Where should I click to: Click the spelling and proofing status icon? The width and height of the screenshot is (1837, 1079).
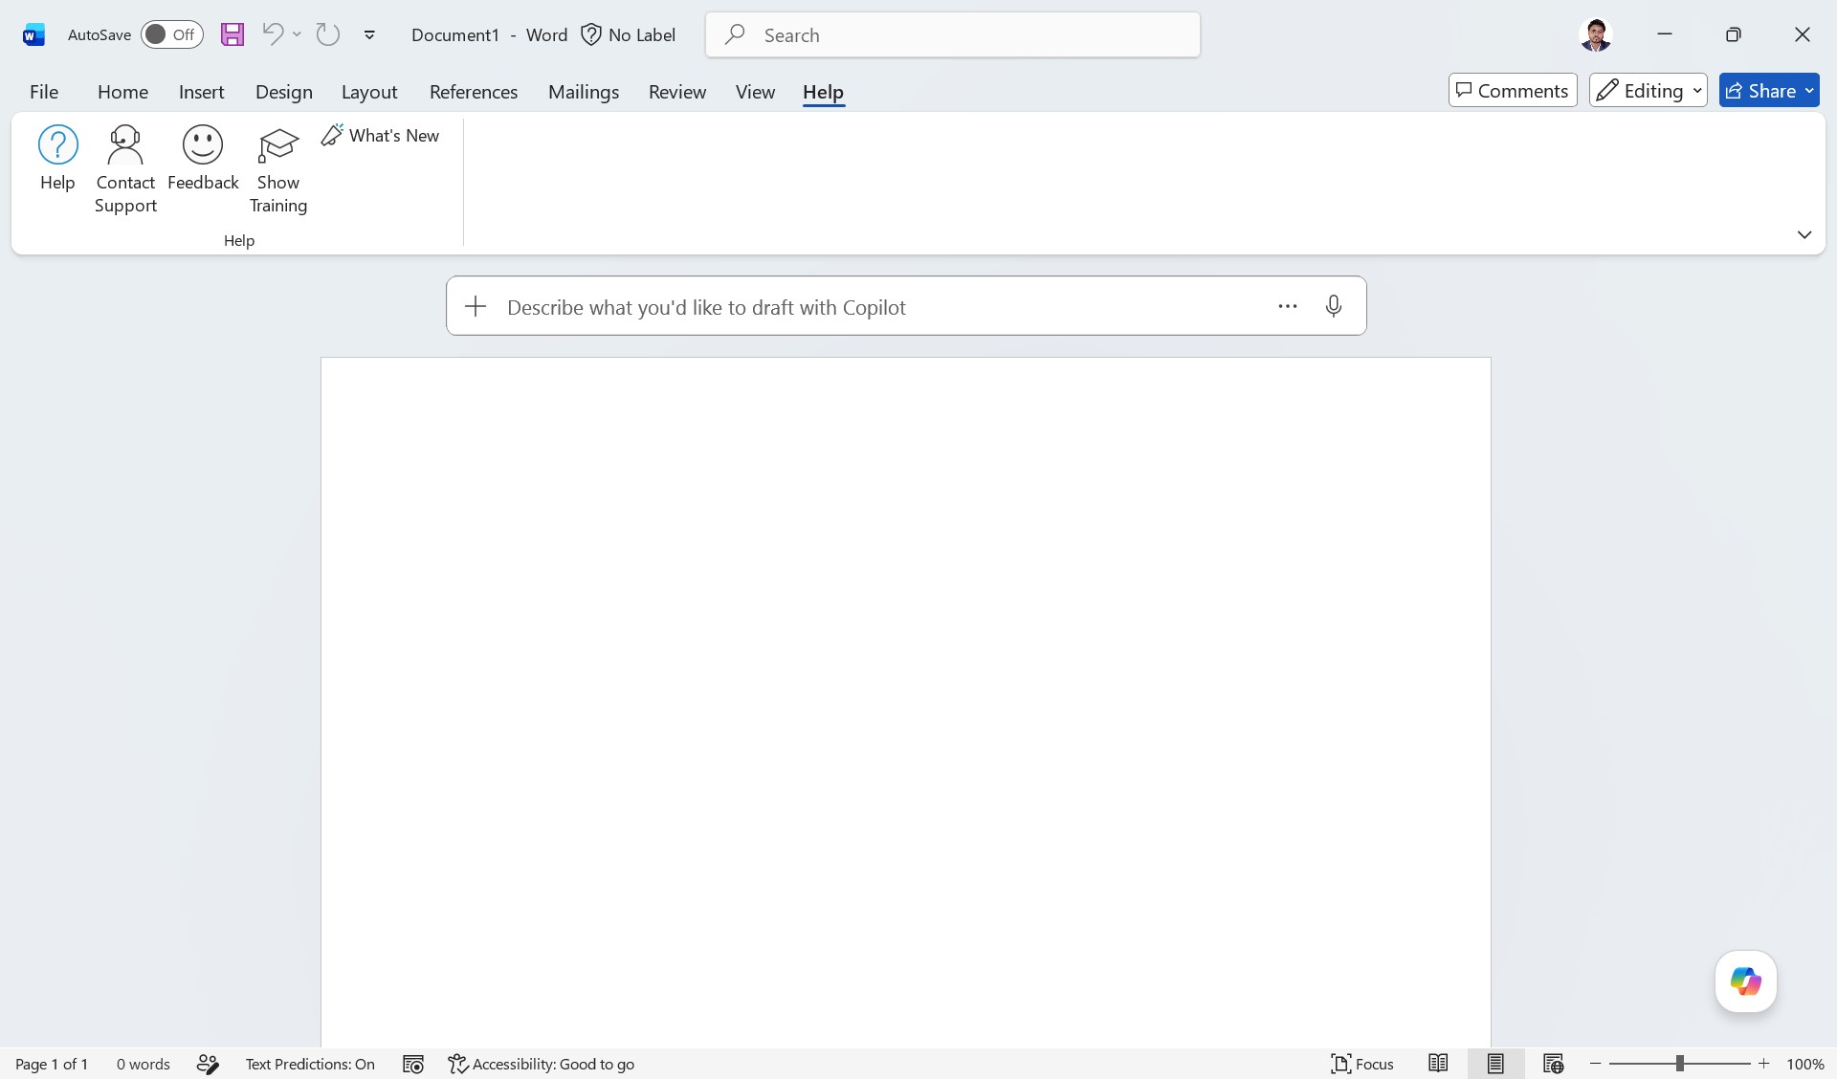click(209, 1064)
